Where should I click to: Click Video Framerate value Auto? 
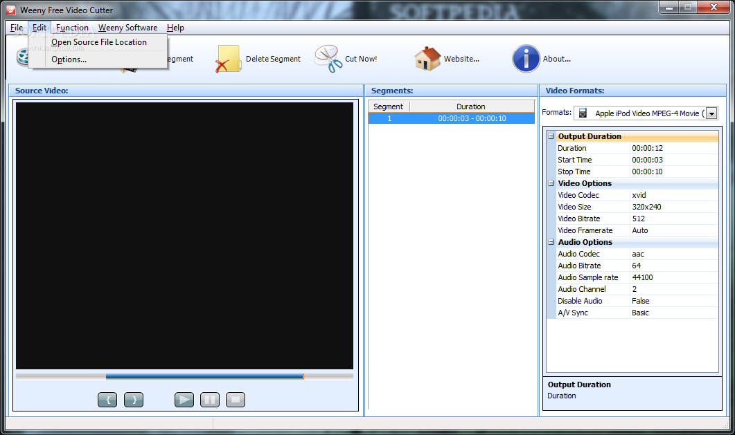tap(673, 230)
